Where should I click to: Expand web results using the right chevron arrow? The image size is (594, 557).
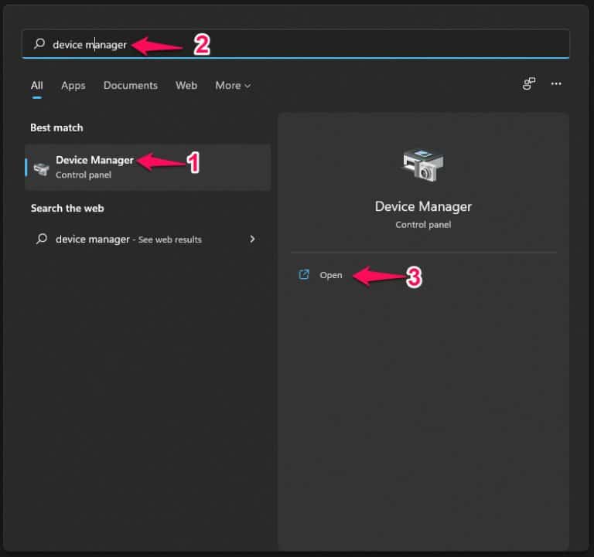(x=252, y=239)
